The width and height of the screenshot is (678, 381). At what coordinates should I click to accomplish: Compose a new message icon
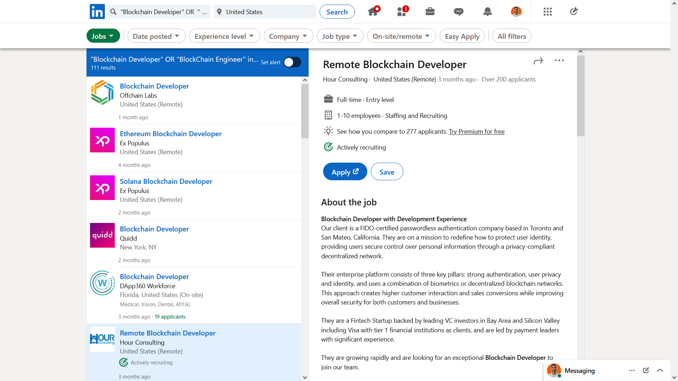pyautogui.click(x=646, y=370)
